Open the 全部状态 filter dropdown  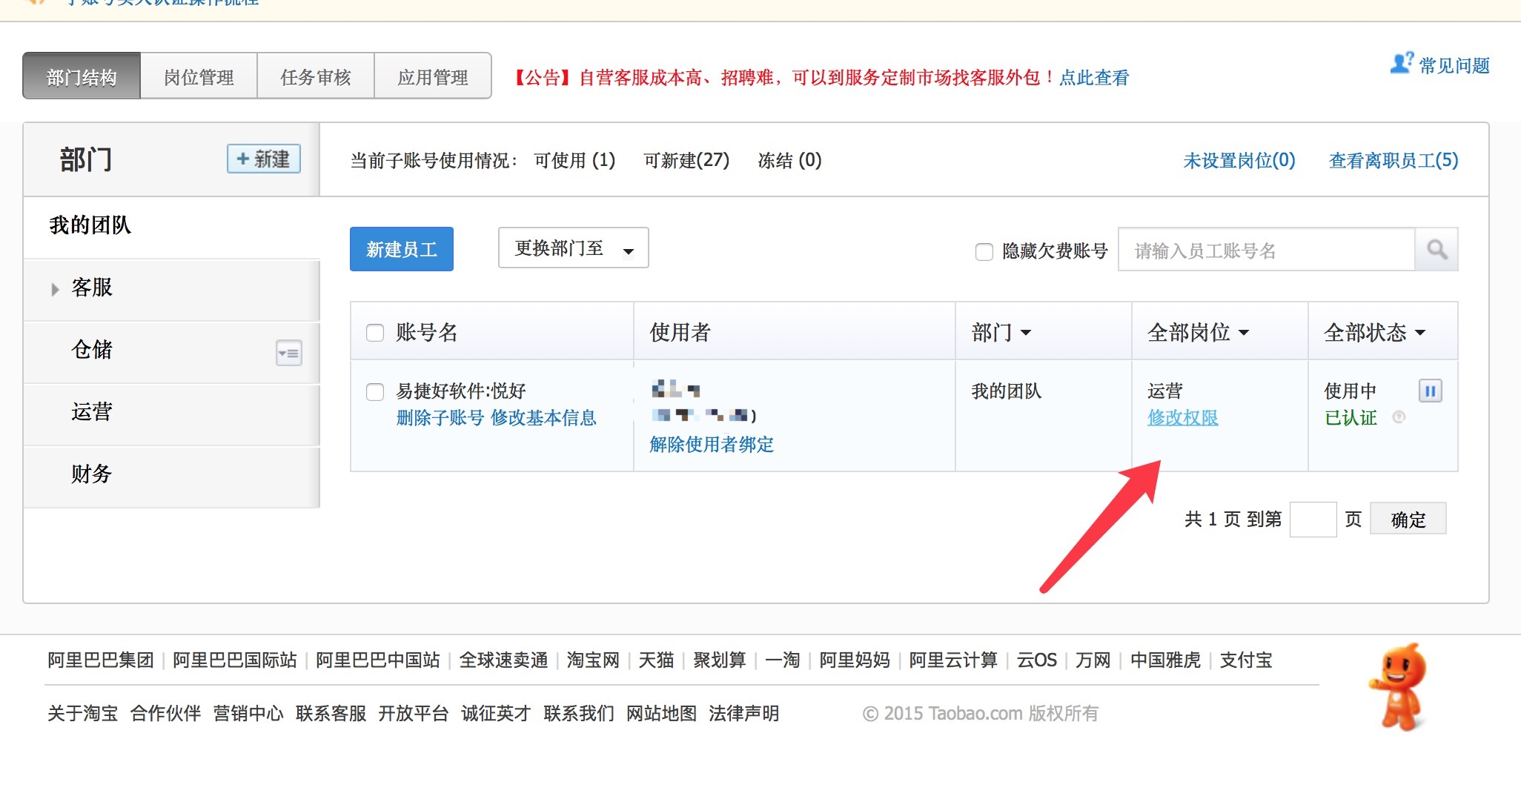click(1374, 333)
